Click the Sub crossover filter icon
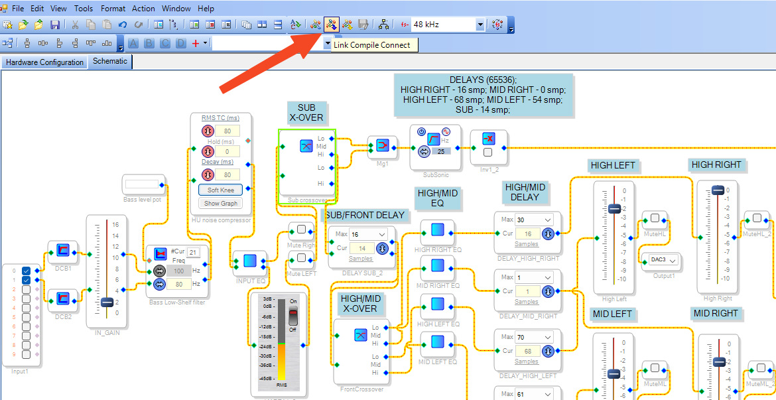776x400 pixels. (x=306, y=145)
